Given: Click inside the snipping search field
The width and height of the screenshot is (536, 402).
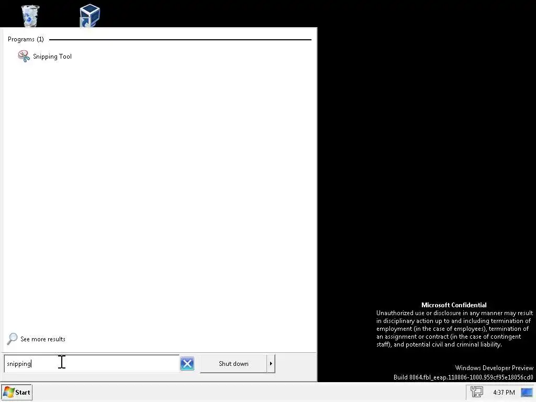Looking at the screenshot, I should click(x=92, y=363).
